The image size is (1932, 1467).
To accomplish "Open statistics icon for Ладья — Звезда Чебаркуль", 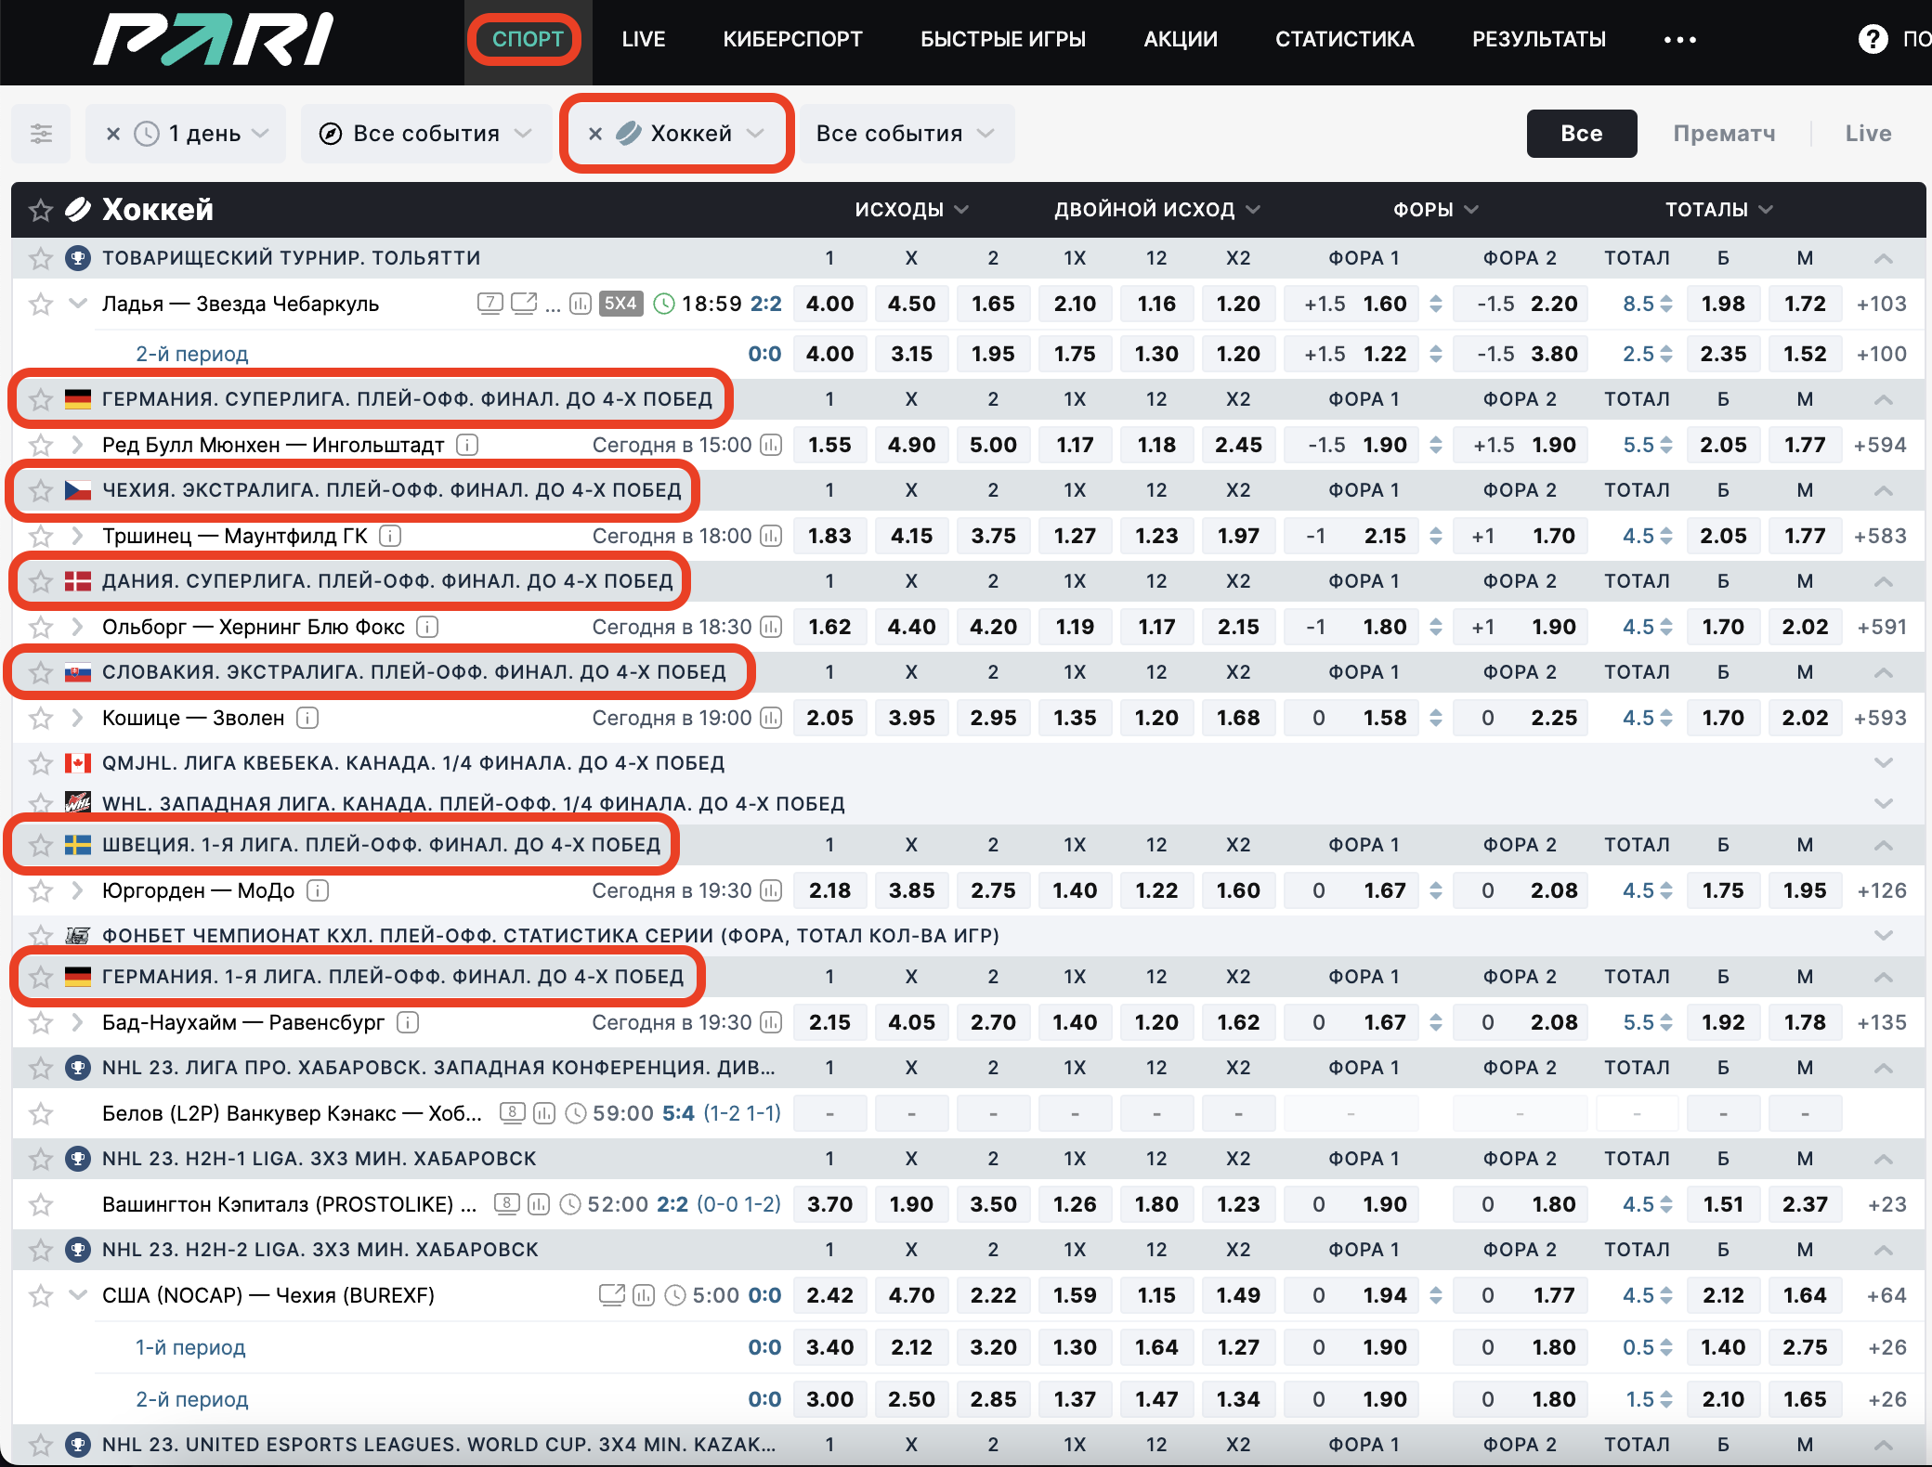I will [581, 304].
